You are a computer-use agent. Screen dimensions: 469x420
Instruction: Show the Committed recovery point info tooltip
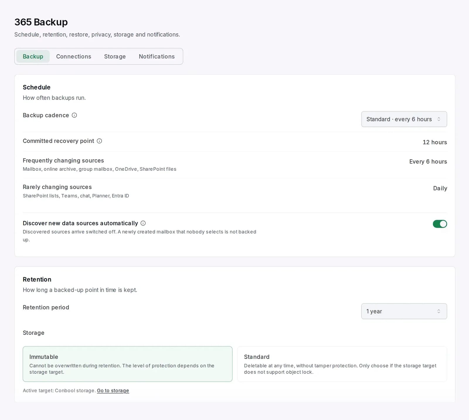click(x=99, y=141)
